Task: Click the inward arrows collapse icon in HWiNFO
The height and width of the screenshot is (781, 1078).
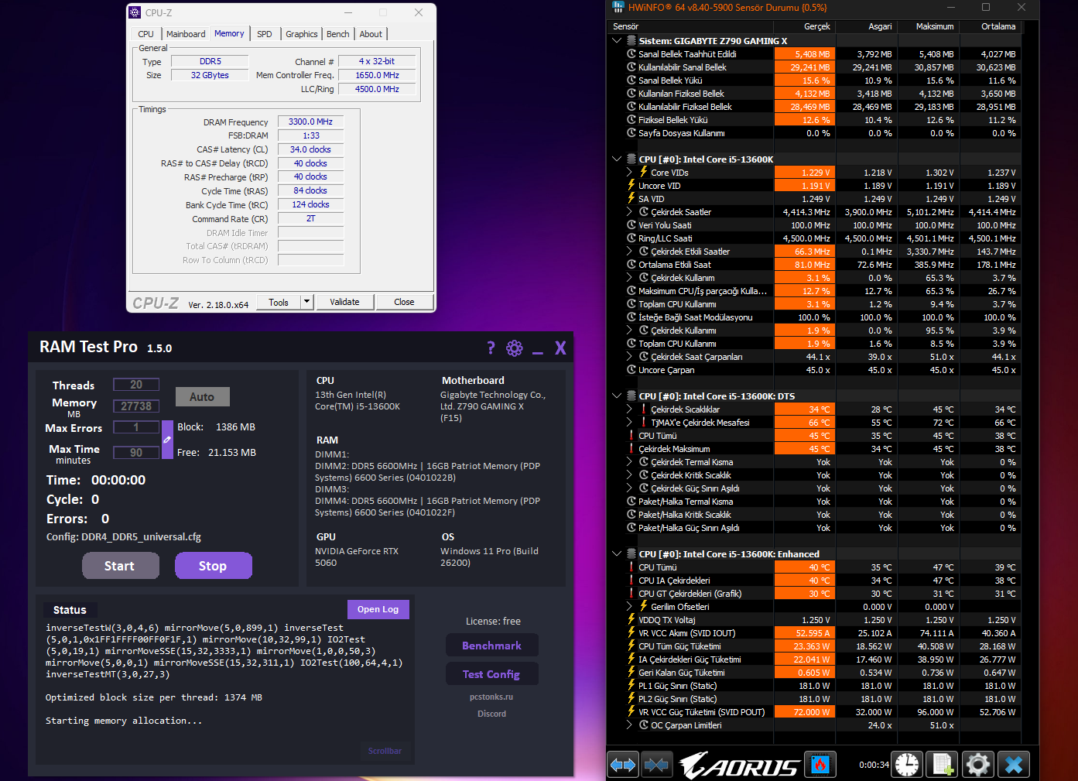Action: coord(656,766)
